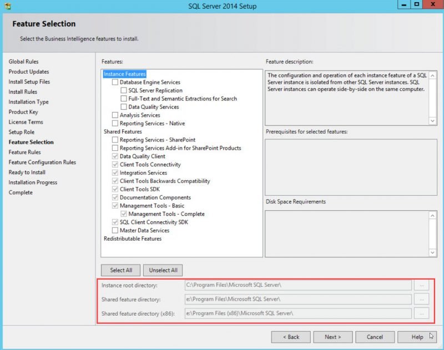Toggle Management Tools - Basic checkbox
444x350 pixels.
coord(115,206)
